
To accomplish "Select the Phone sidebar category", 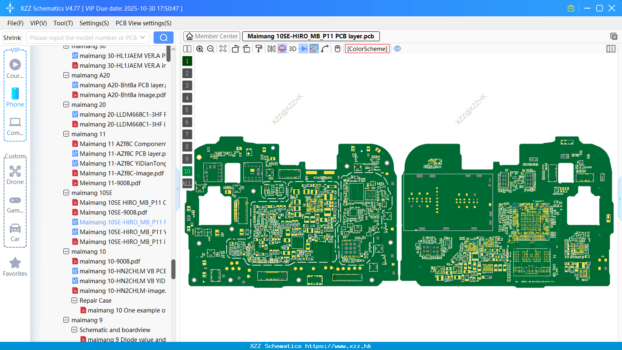I will tap(15, 97).
